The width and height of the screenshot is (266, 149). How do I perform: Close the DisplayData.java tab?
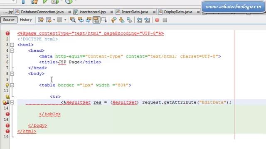(198, 12)
